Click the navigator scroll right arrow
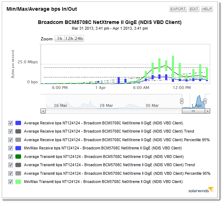The image size is (223, 203). tap(208, 111)
